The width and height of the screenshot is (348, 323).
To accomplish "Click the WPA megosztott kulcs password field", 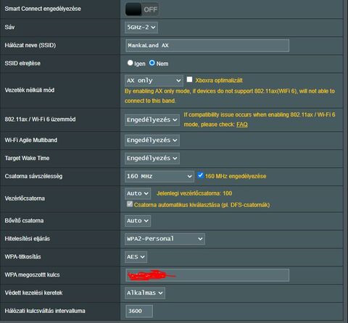I will [207, 275].
